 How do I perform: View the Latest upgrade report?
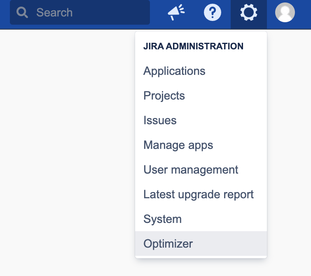coord(198,195)
